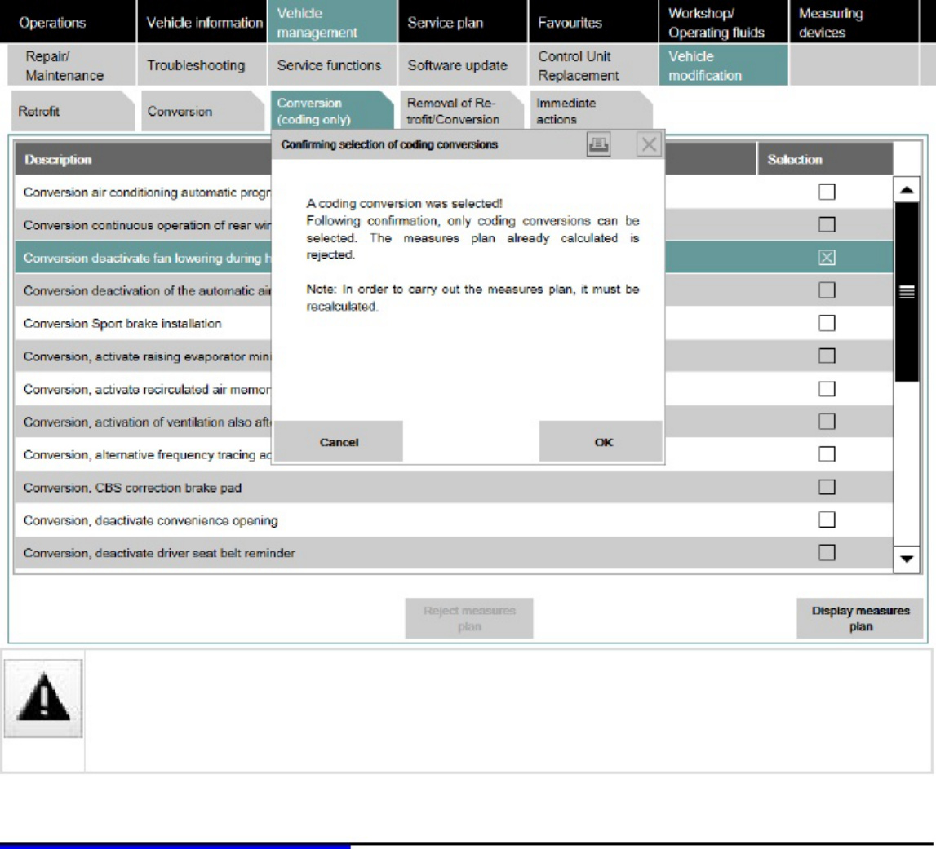The image size is (936, 849).
Task: Select Vehicle management tab
Action: tap(332, 22)
